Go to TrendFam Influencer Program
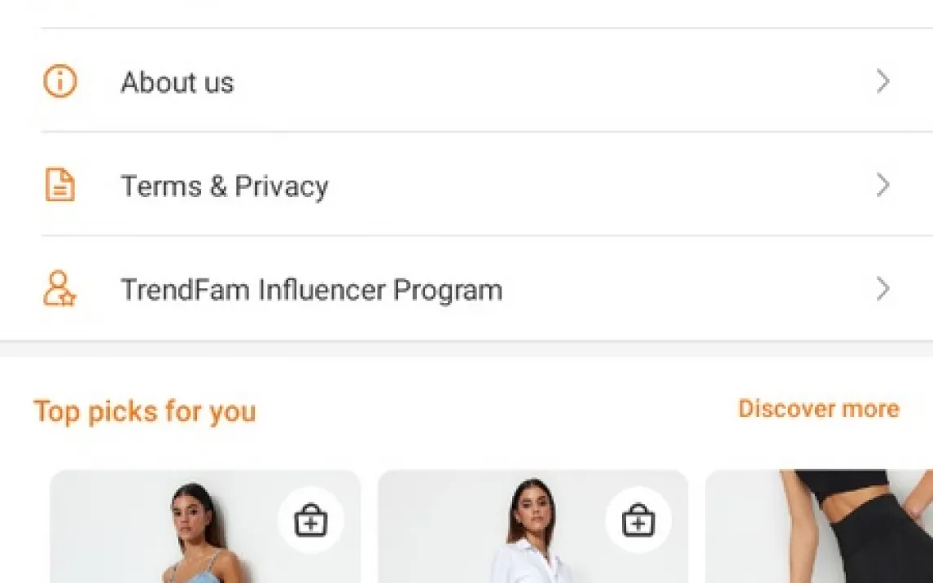This screenshot has height=583, width=933. [x=311, y=290]
